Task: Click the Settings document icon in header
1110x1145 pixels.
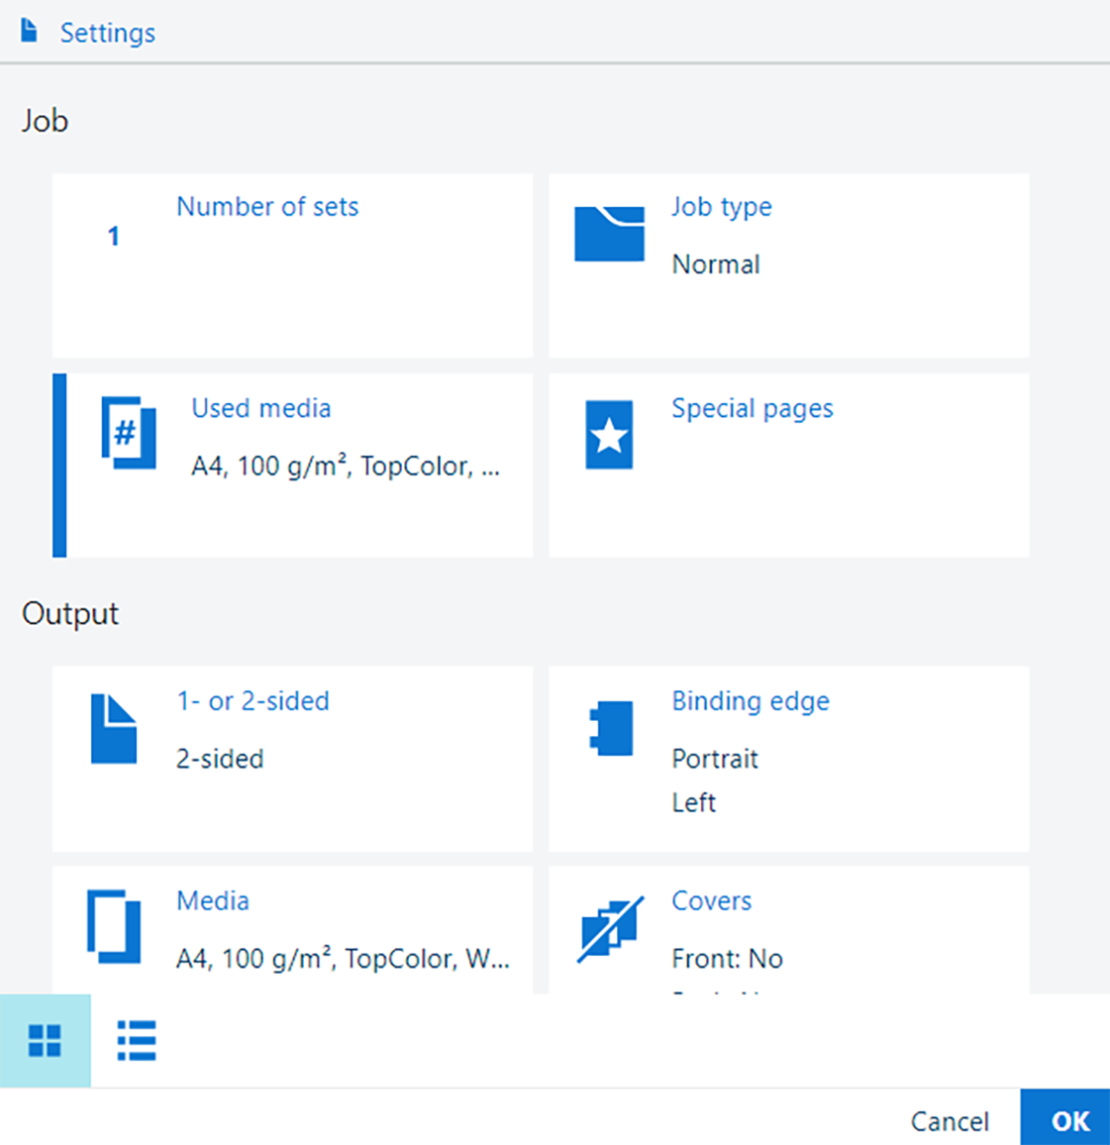Action: click(30, 32)
